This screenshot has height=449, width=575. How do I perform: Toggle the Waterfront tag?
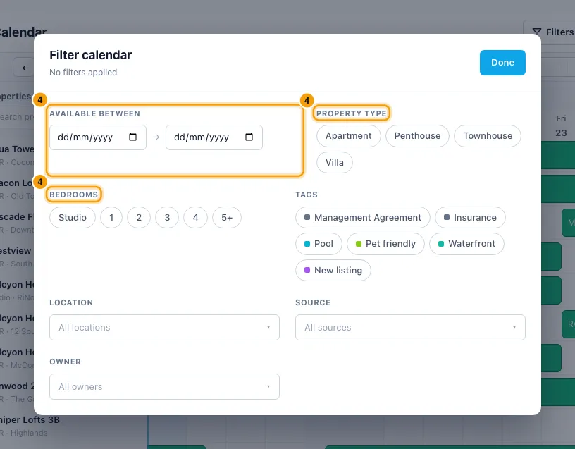[x=466, y=244]
